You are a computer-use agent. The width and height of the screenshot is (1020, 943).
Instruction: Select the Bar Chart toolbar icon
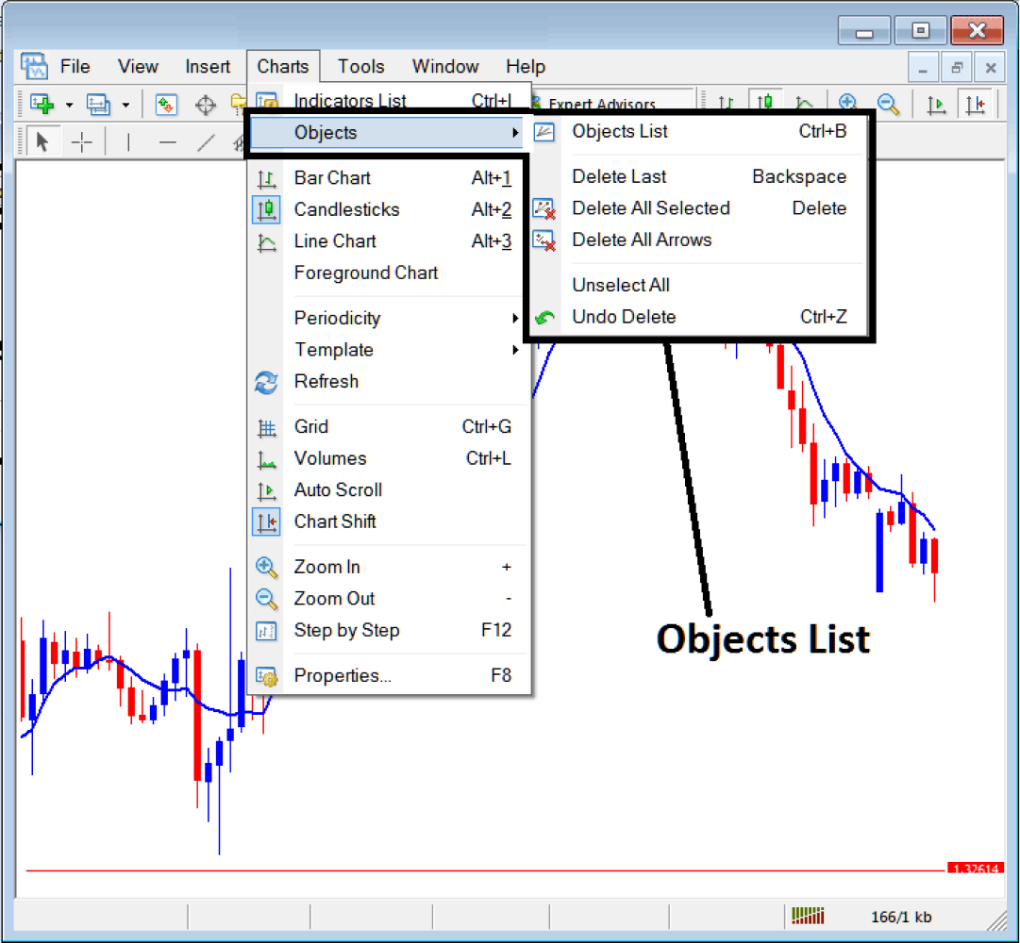(x=725, y=104)
